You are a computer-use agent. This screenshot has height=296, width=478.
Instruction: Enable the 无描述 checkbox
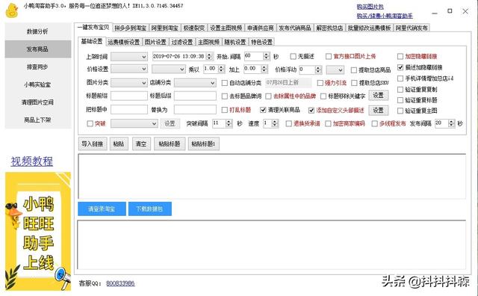tap(293, 57)
